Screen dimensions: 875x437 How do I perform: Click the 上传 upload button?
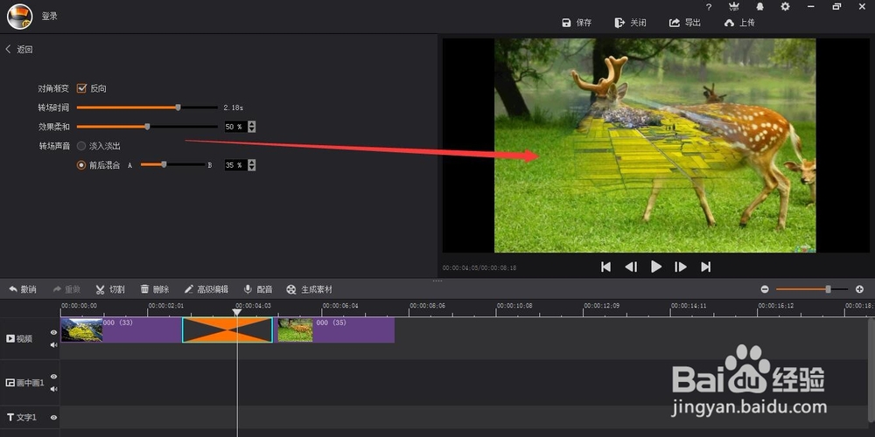click(x=739, y=23)
